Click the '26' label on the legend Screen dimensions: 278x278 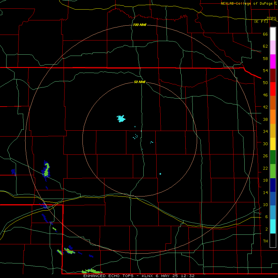(265, 156)
